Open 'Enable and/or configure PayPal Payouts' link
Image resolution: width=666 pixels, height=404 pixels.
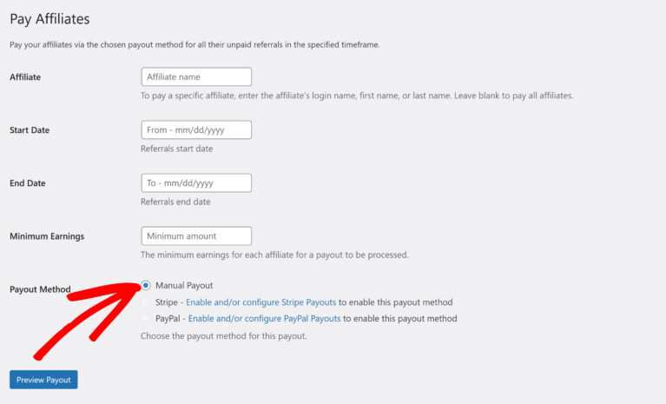click(x=263, y=319)
